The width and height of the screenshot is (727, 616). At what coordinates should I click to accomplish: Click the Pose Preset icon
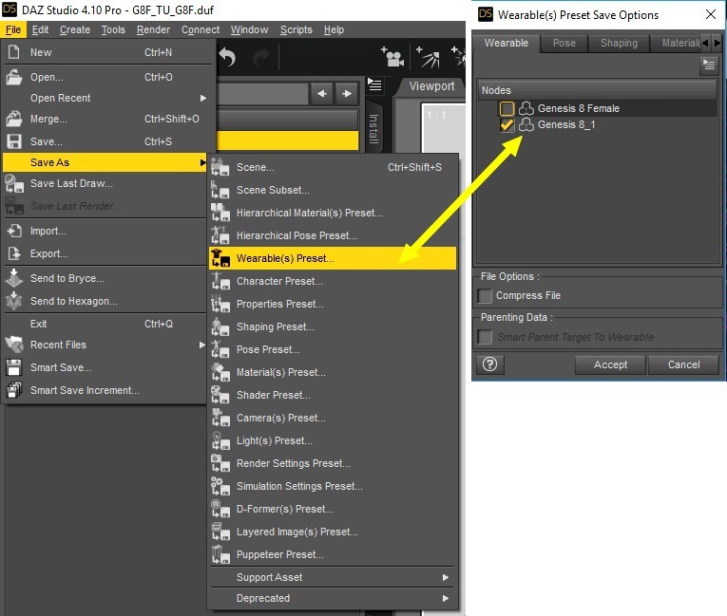pyautogui.click(x=220, y=349)
